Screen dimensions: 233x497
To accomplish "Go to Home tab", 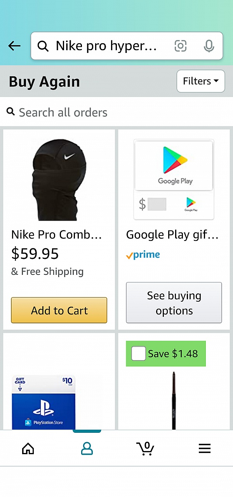I will coord(28,449).
